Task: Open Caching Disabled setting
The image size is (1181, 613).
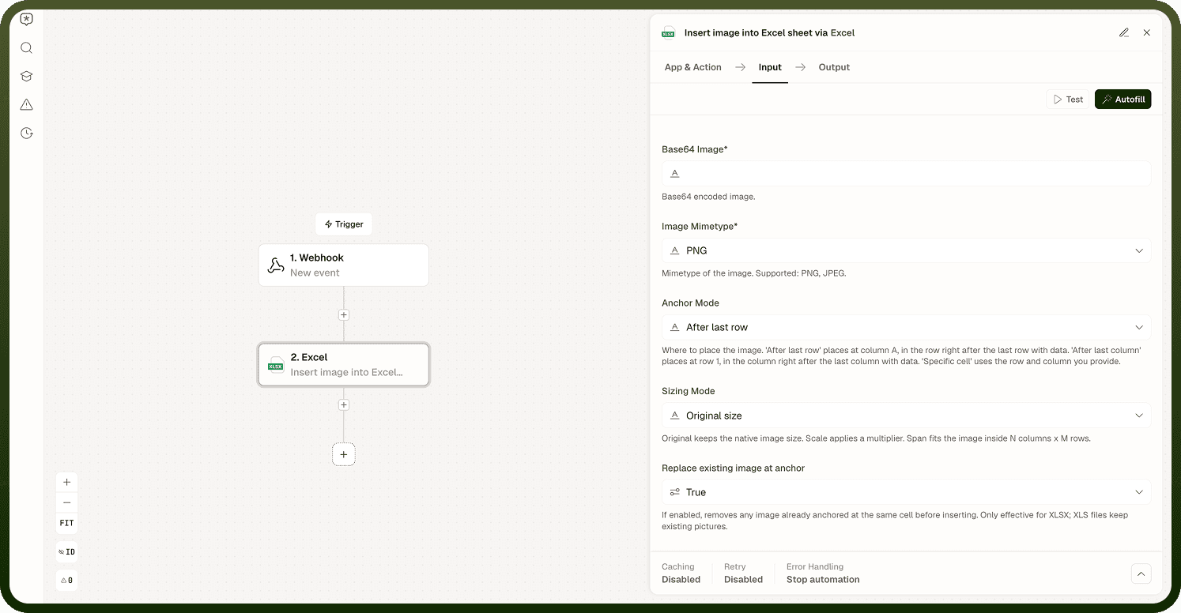Action: [x=681, y=574]
